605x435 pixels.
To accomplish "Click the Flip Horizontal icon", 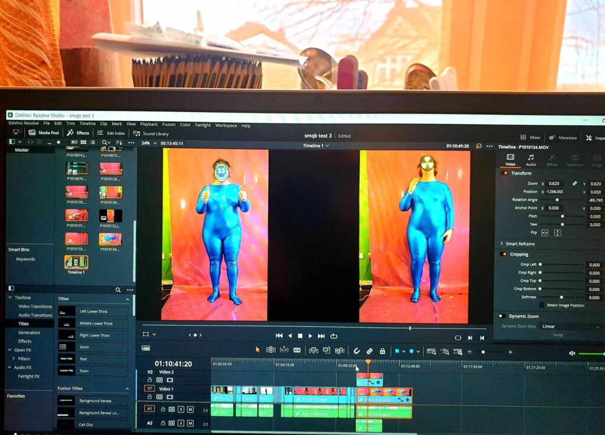I will click(x=545, y=233).
